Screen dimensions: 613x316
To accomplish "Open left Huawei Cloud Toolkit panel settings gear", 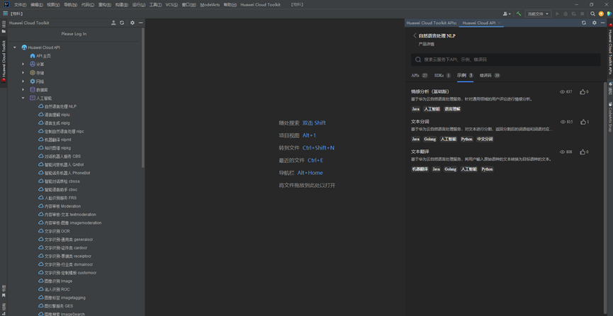I will [x=133, y=23].
